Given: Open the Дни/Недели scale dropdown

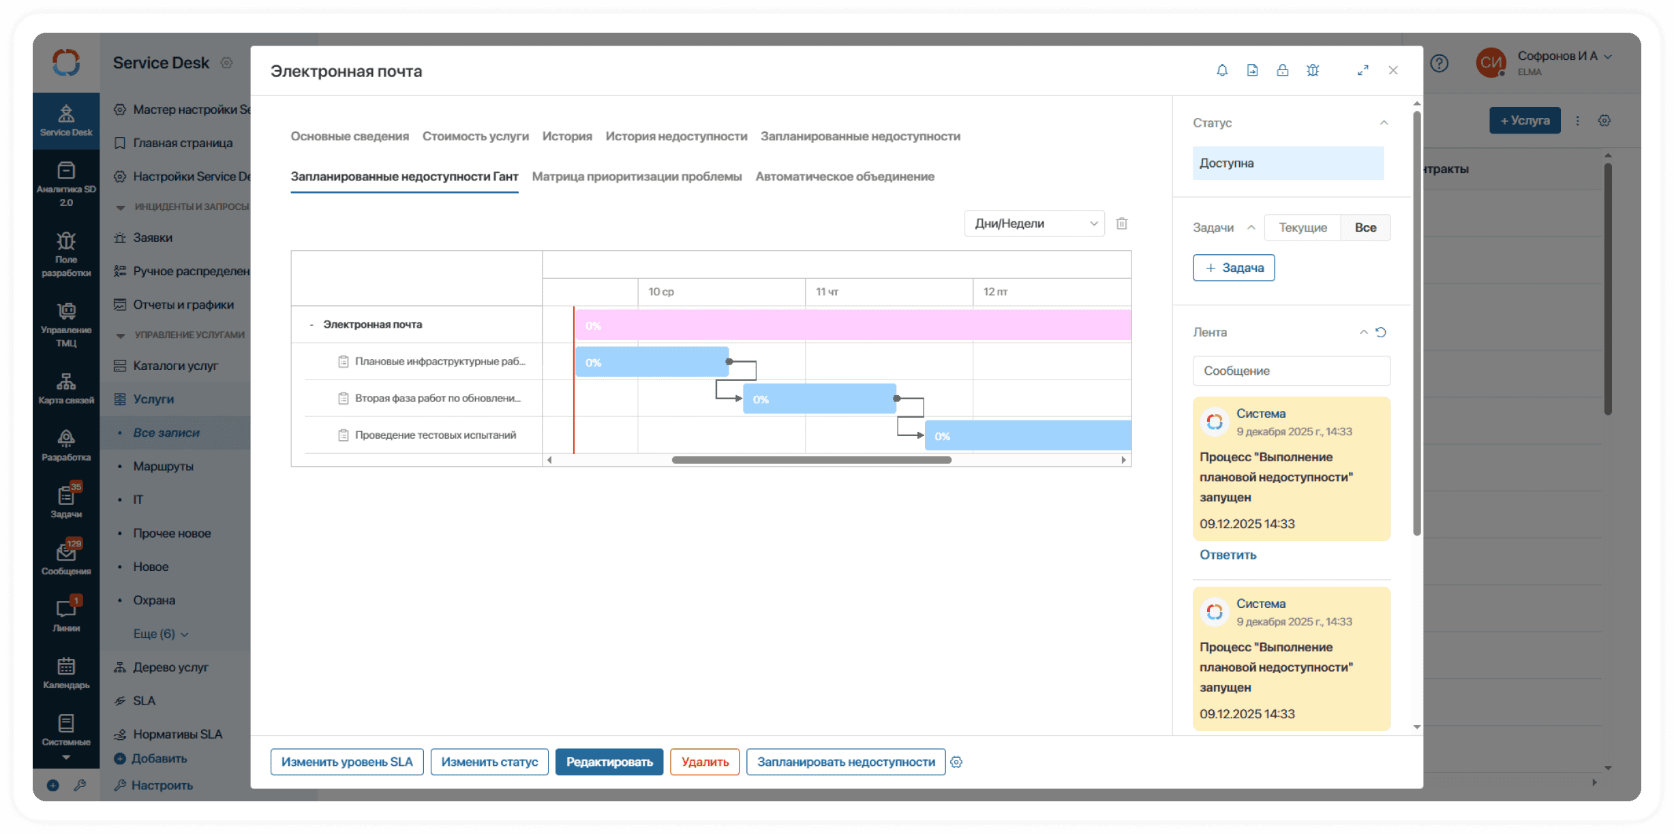Looking at the screenshot, I should (1034, 223).
